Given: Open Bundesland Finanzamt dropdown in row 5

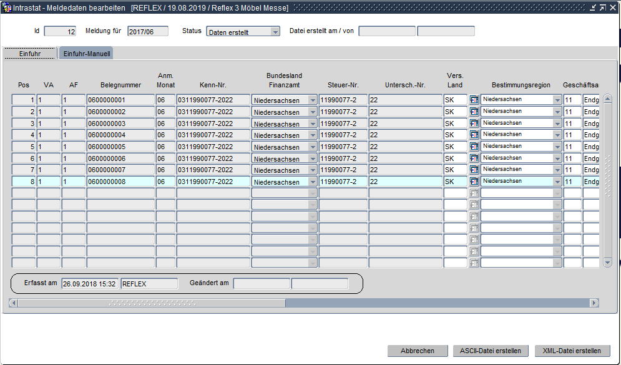Looking at the screenshot, I should (x=313, y=147).
